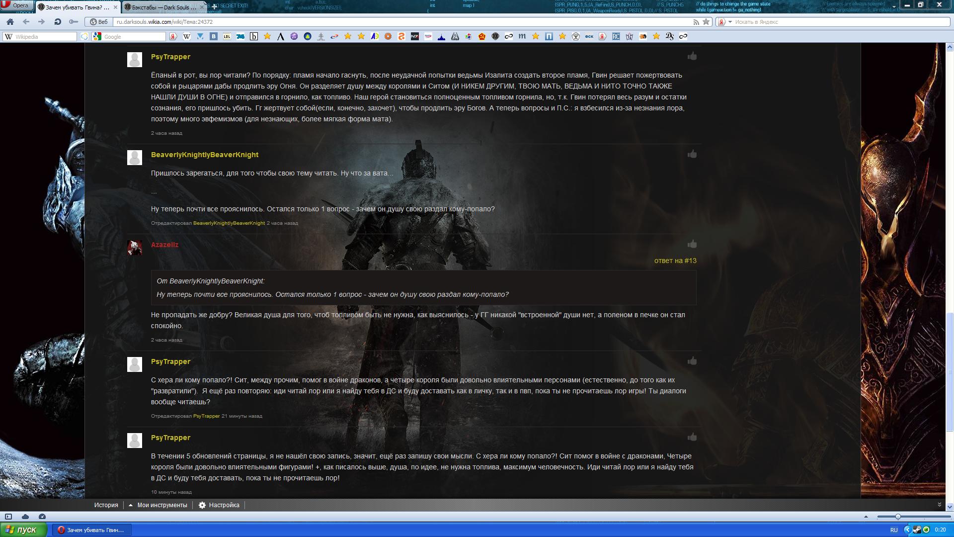This screenshot has width=954, height=537.
Task: Toggle the Opera panel icon in status bar
Action: click(8, 517)
